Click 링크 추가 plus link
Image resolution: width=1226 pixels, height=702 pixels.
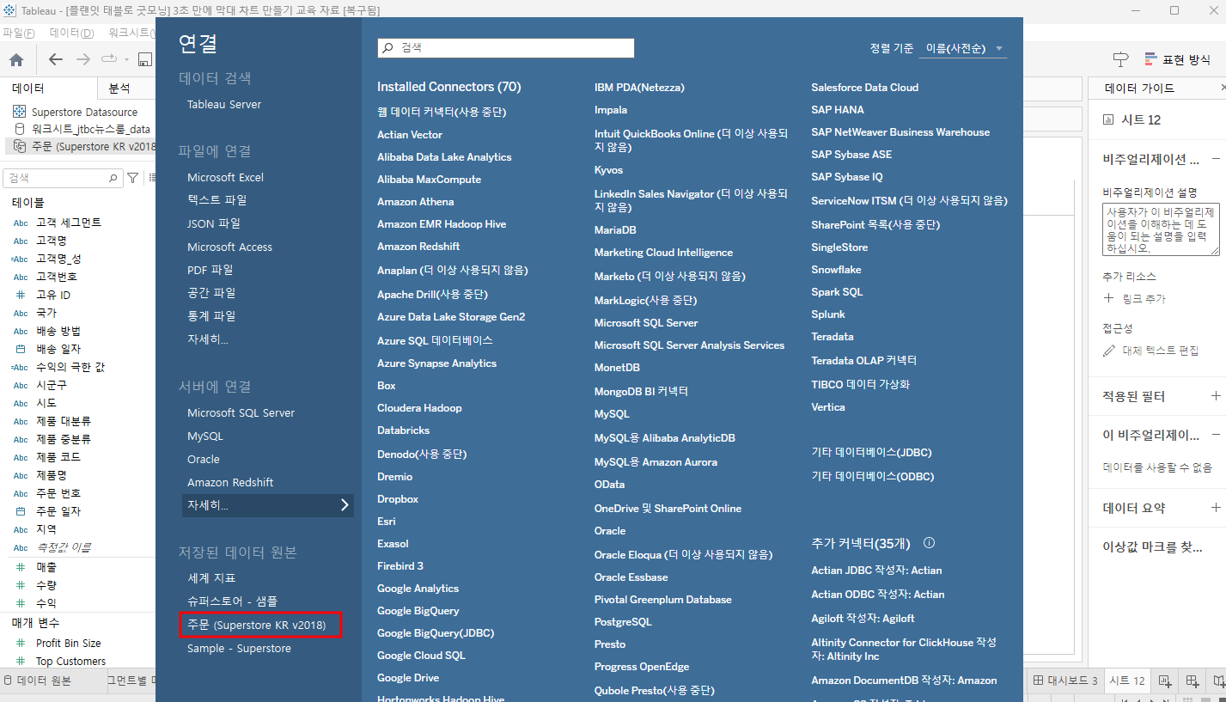point(1135,298)
